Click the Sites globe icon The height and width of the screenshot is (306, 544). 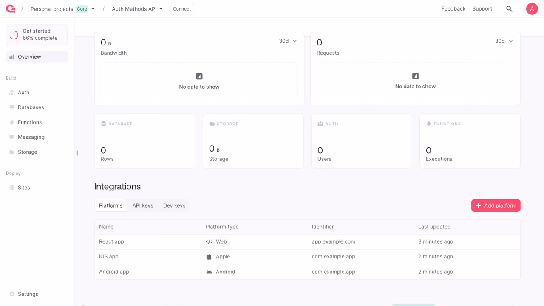point(12,188)
